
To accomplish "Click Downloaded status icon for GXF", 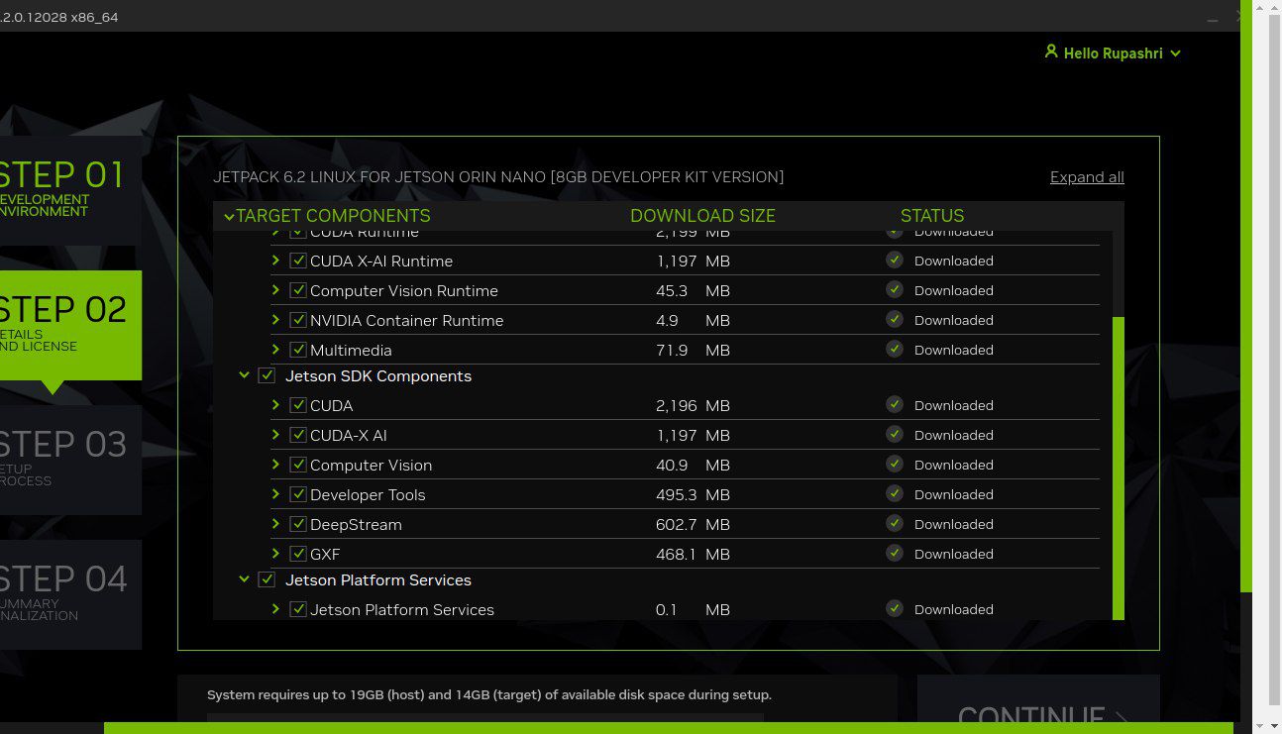I will point(895,553).
